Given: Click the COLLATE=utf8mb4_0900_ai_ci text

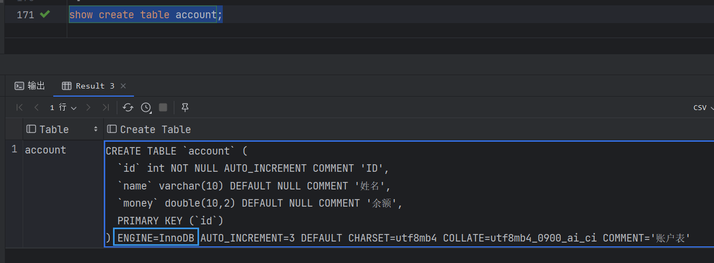Looking at the screenshot, I should click(x=520, y=238).
